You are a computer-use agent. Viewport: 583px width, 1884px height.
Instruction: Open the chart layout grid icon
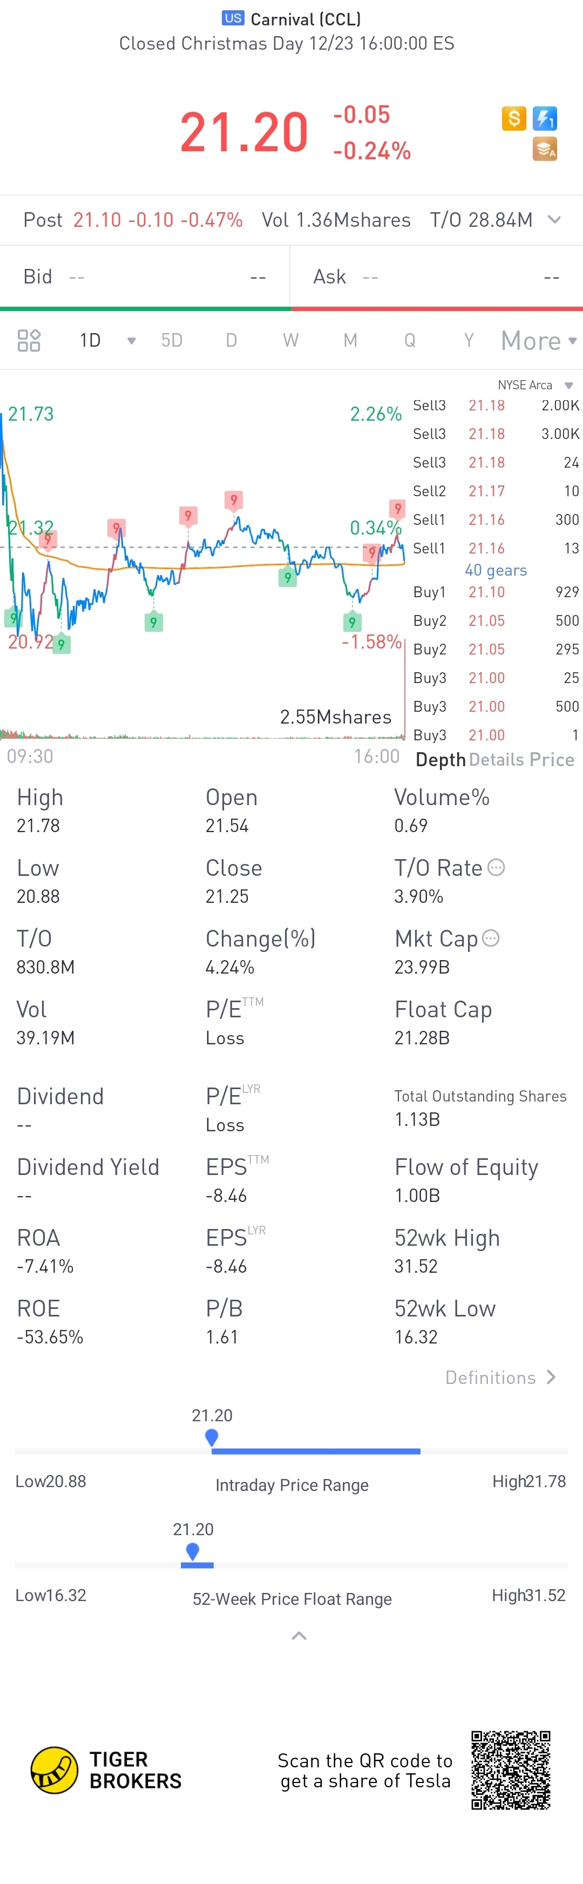pos(29,340)
